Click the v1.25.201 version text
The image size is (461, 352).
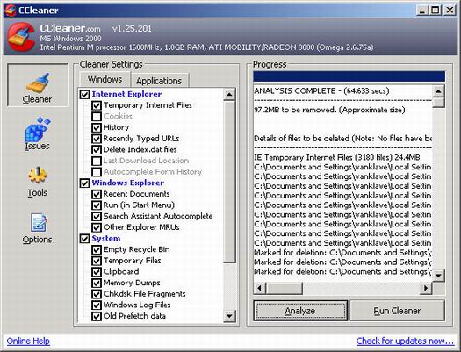pyautogui.click(x=132, y=28)
